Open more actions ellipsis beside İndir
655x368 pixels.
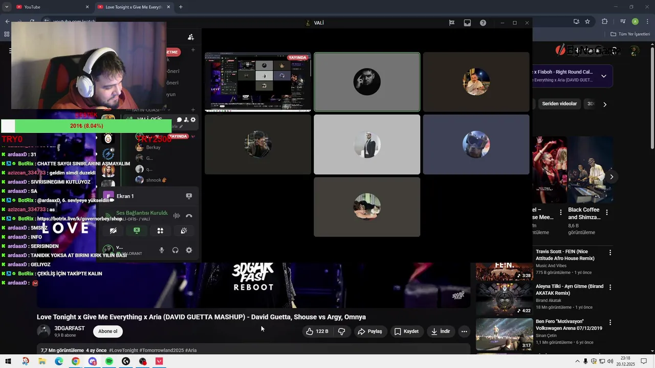(464, 331)
